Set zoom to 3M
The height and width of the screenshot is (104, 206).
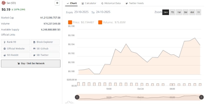tap(186, 12)
